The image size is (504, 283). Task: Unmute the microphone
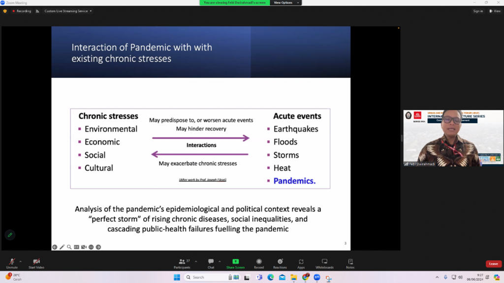(x=12, y=262)
